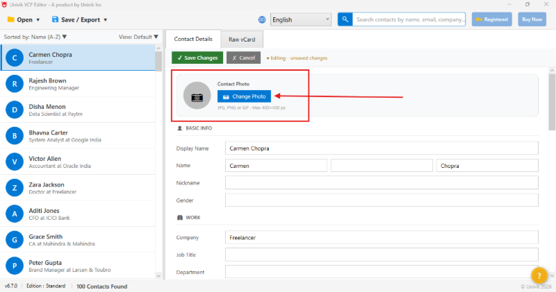Click the empty middle name field
The width and height of the screenshot is (556, 292).
coord(382,166)
